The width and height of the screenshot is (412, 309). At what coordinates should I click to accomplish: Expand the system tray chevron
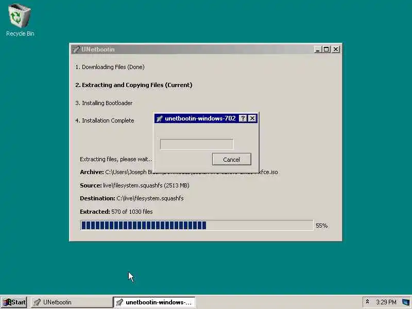coord(367,302)
